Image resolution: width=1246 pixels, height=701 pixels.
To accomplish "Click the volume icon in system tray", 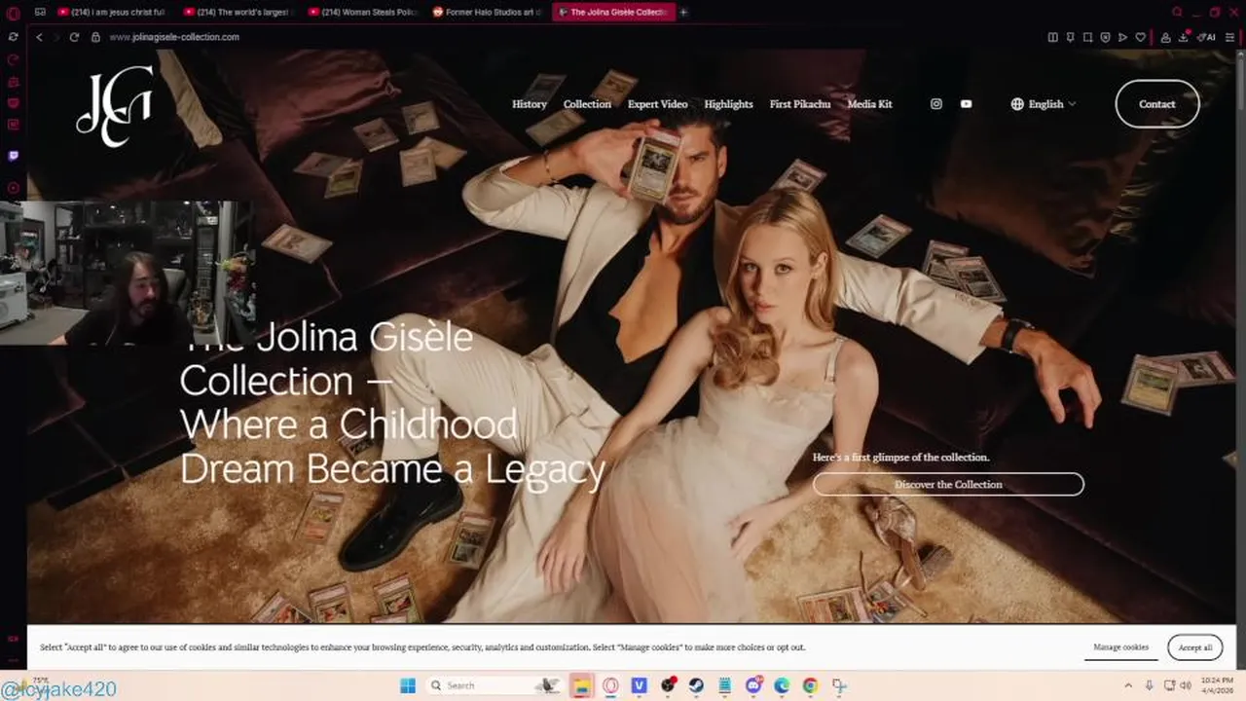I will pyautogui.click(x=1186, y=685).
